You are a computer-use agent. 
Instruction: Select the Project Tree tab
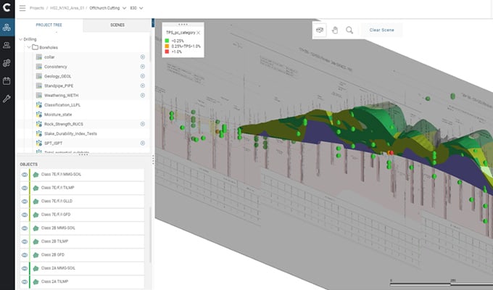click(49, 25)
